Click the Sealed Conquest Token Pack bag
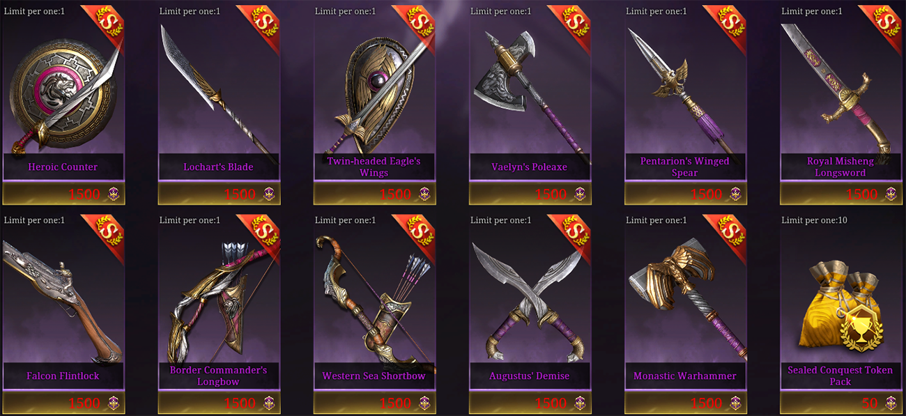Image resolution: width=906 pixels, height=416 pixels. point(840,307)
